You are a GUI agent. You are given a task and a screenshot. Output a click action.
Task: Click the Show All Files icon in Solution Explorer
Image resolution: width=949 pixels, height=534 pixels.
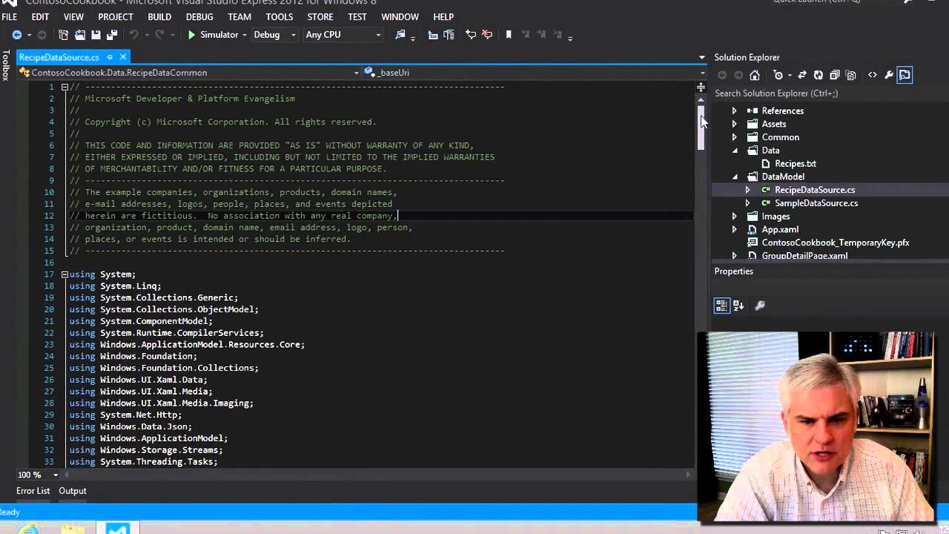851,75
